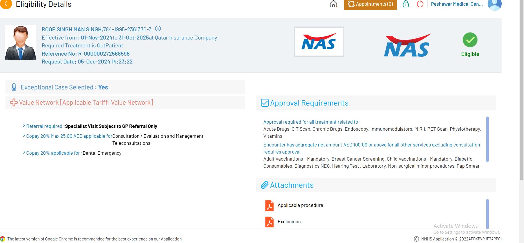Viewport: 524px width, 243px height.
Task: Click the Eligibility Details page title
Action: pos(43,4)
